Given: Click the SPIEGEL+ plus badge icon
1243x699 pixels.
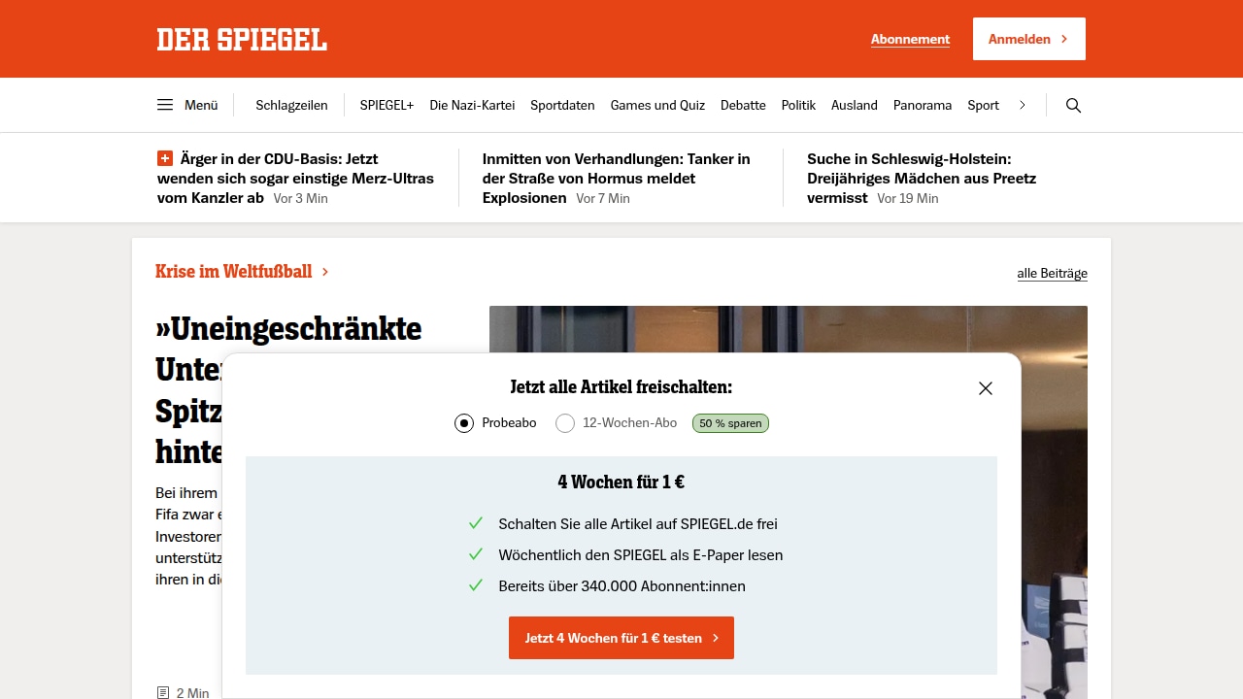Looking at the screenshot, I should click(x=165, y=158).
